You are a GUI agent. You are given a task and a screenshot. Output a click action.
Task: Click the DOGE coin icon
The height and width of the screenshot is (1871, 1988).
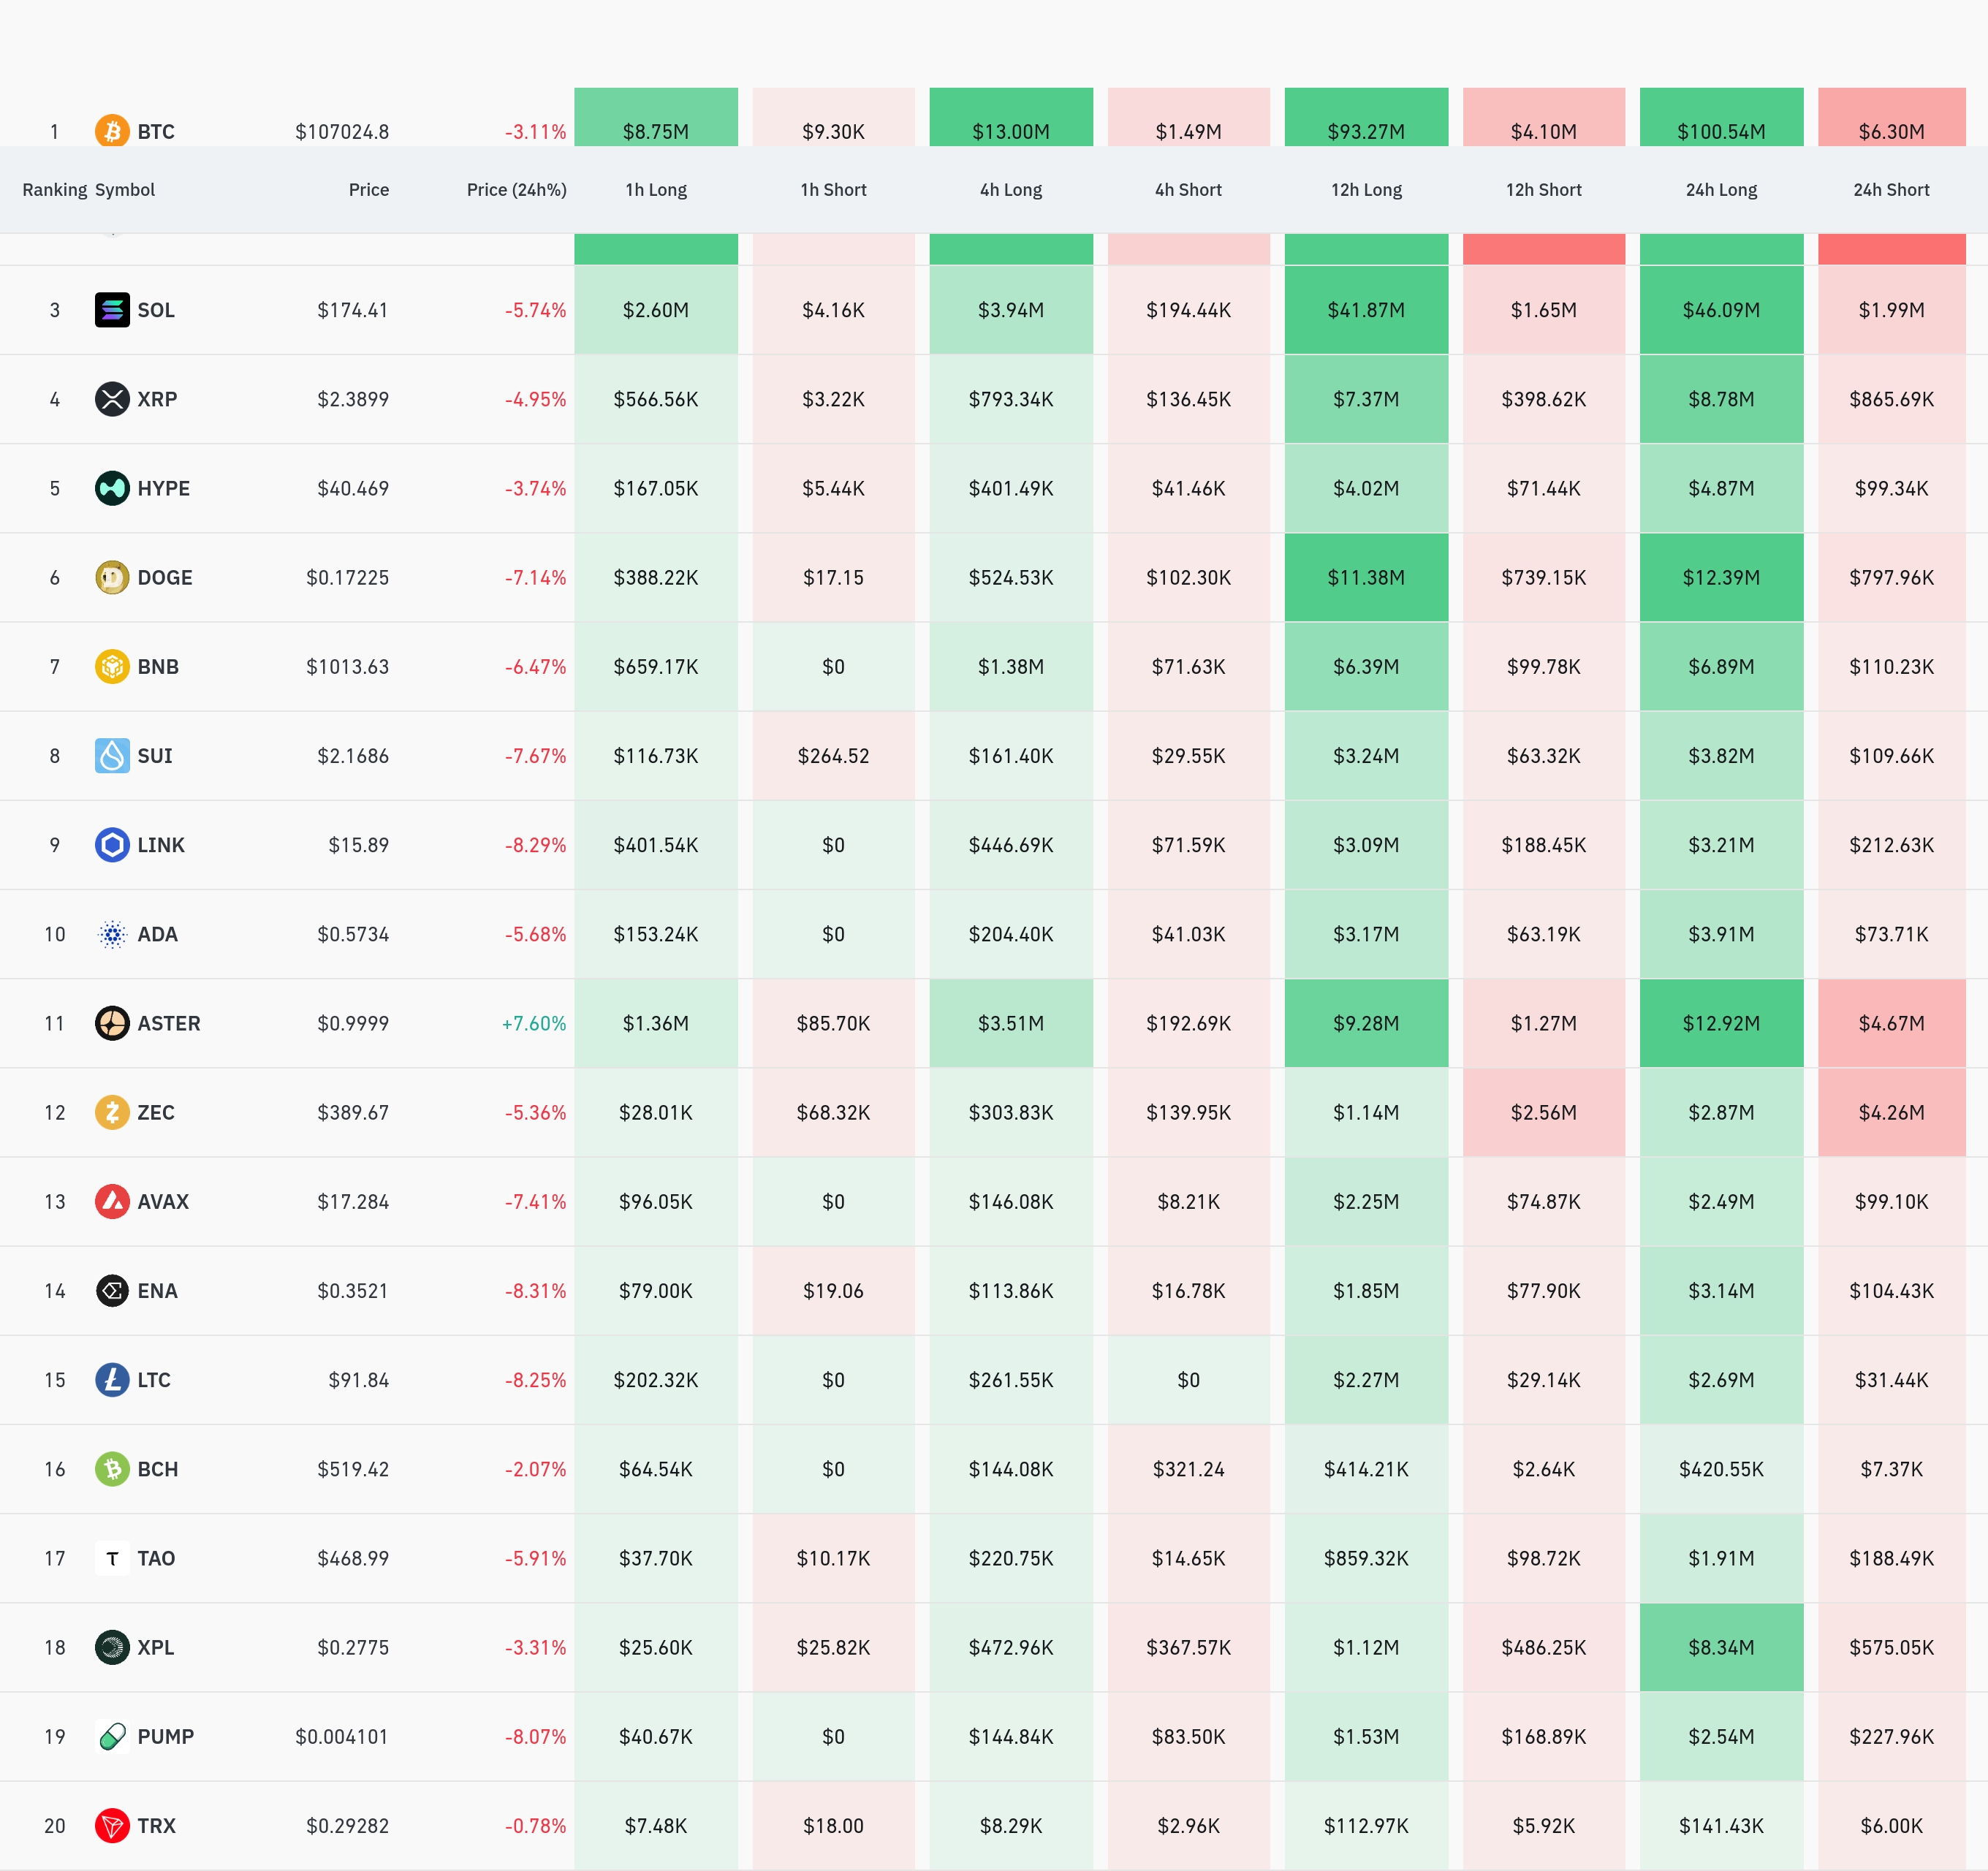[x=112, y=577]
